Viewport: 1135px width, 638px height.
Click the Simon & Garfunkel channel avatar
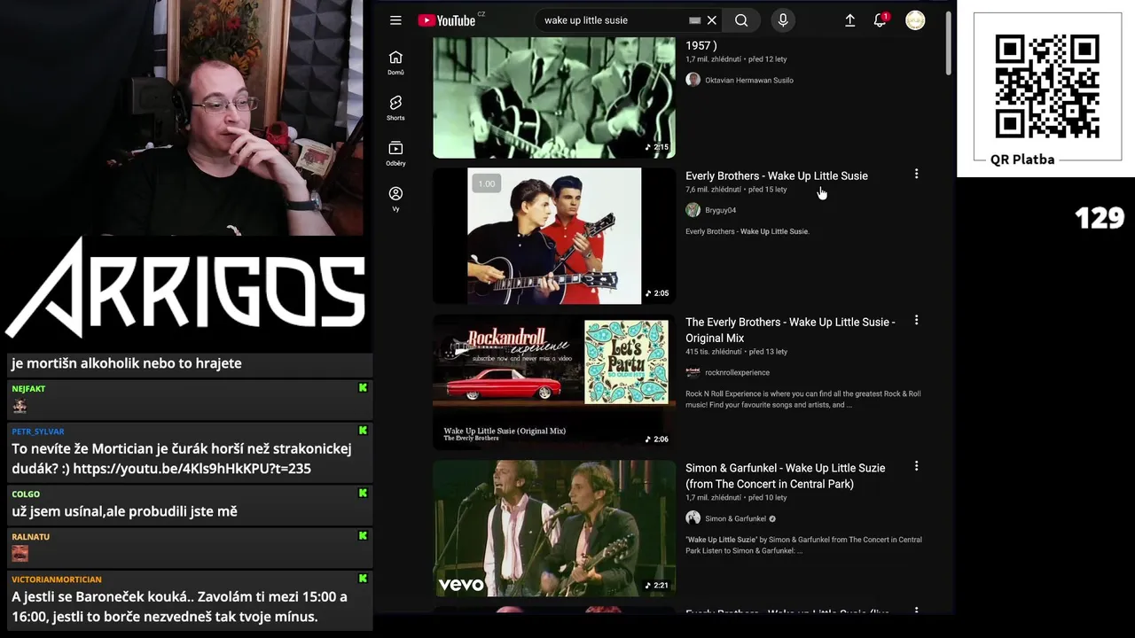pos(693,518)
